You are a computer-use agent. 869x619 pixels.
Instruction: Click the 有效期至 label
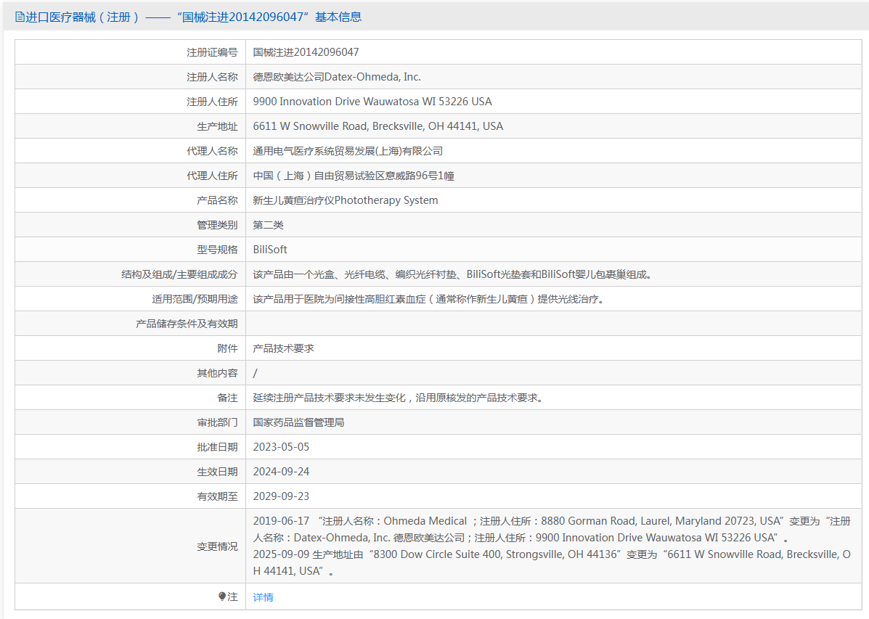pyautogui.click(x=217, y=496)
